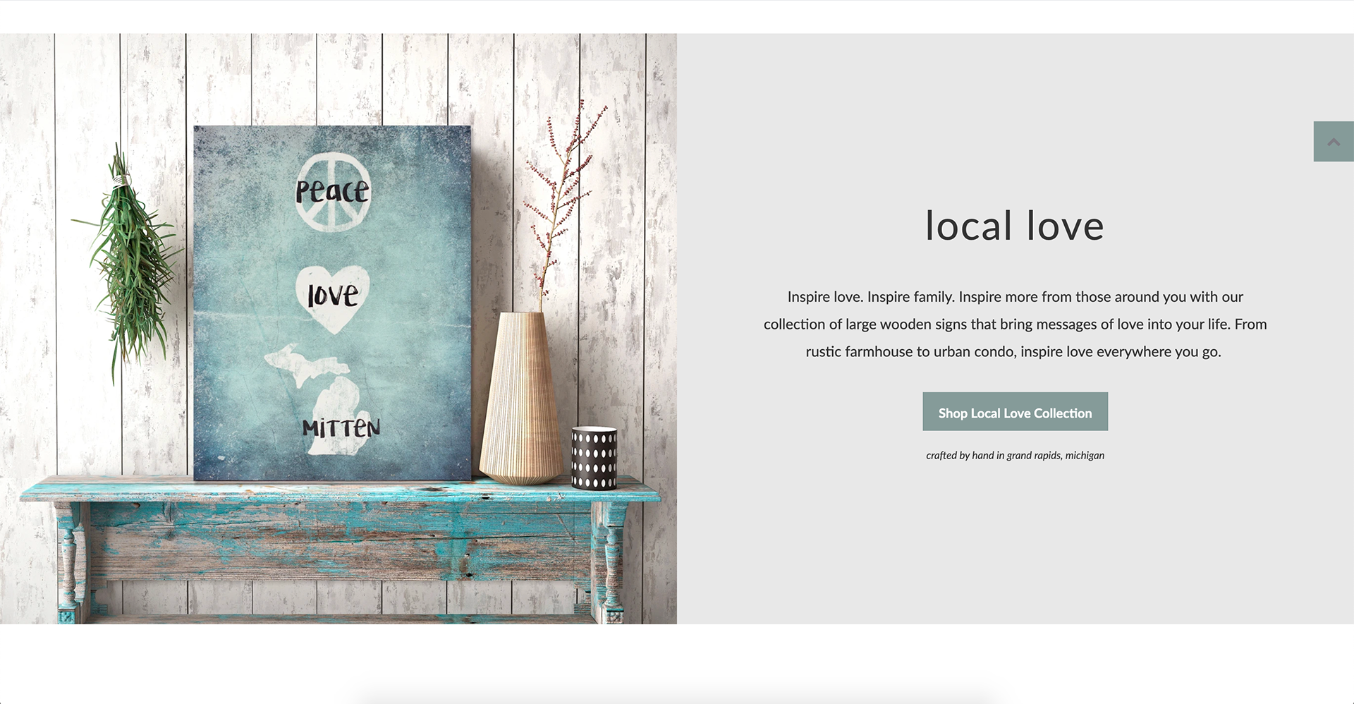Viewport: 1354px width, 704px height.
Task: Open the Shop Local Love Collection button
Action: (x=1015, y=411)
